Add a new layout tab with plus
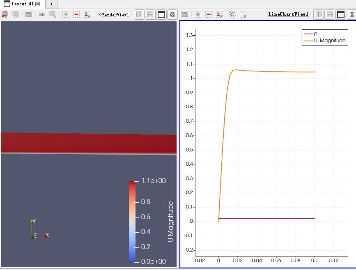The height and width of the screenshot is (270, 356). (51, 4)
